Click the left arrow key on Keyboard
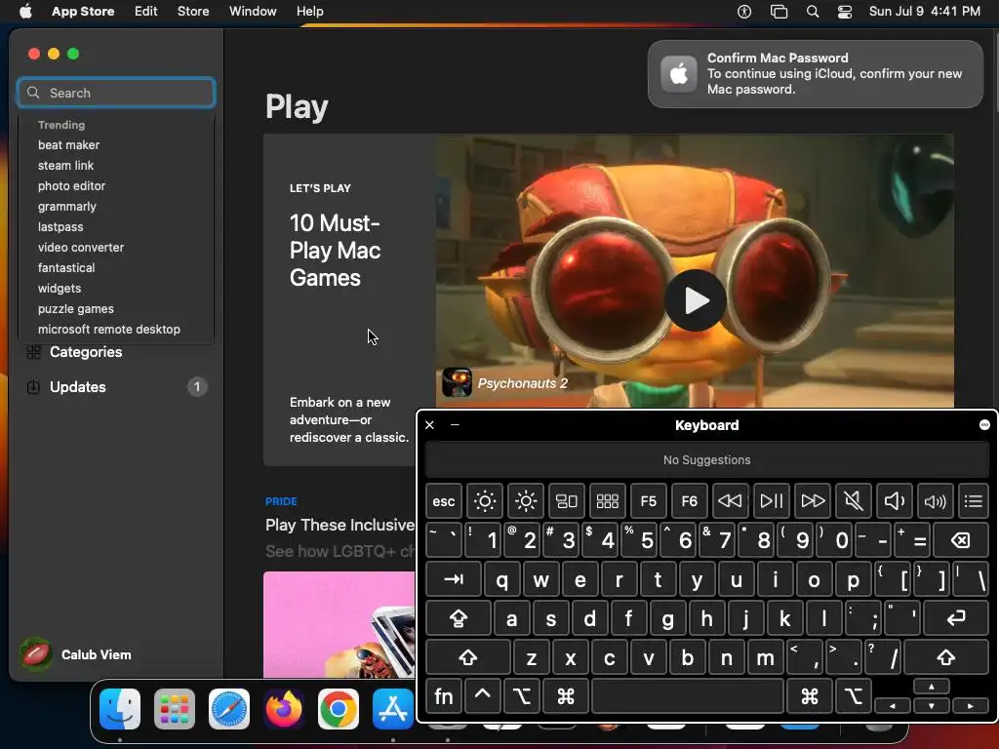The width and height of the screenshot is (999, 749). pyautogui.click(x=892, y=706)
